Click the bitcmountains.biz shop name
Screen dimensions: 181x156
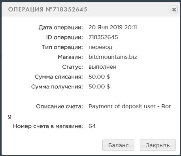(x=113, y=57)
